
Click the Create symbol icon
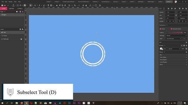coord(90,5)
